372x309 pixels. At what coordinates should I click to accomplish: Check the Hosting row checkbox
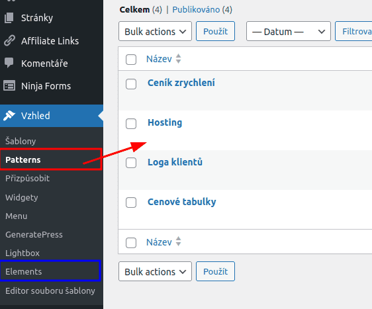[x=131, y=124]
